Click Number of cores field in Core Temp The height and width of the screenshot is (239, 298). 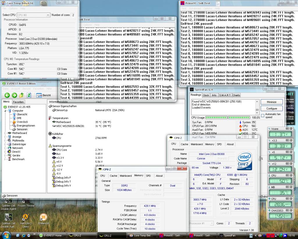coord(73,15)
